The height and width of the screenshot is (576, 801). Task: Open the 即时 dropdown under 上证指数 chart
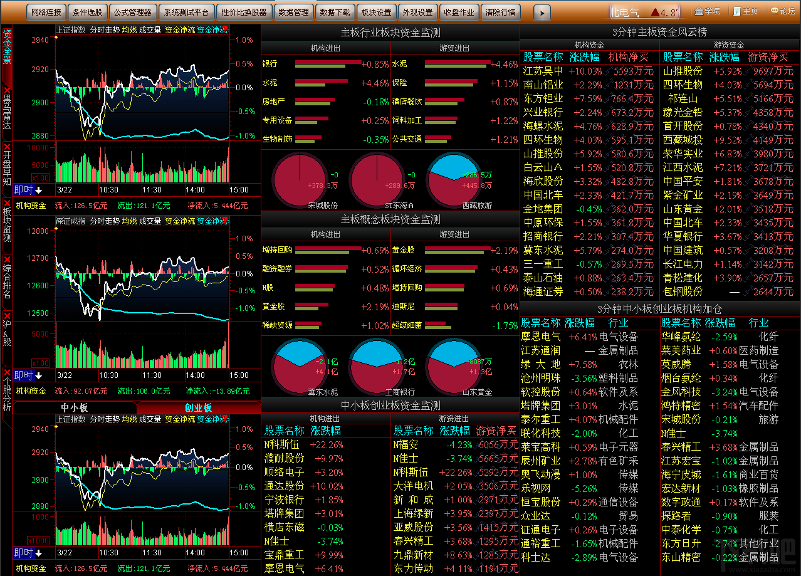28,190
